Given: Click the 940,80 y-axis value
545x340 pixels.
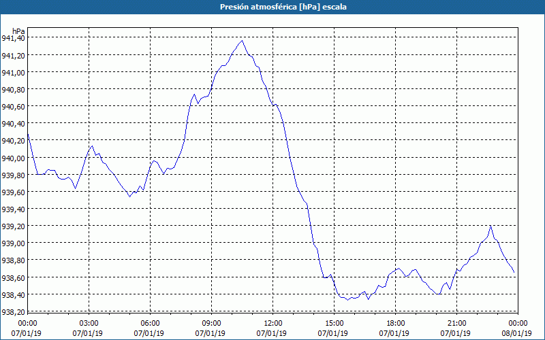Looking at the screenshot, I should pos(13,89).
